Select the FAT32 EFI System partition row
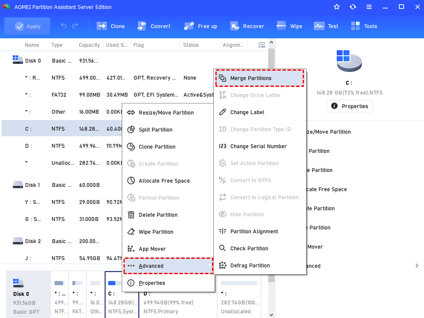This screenshot has height=318, width=424. click(x=108, y=95)
